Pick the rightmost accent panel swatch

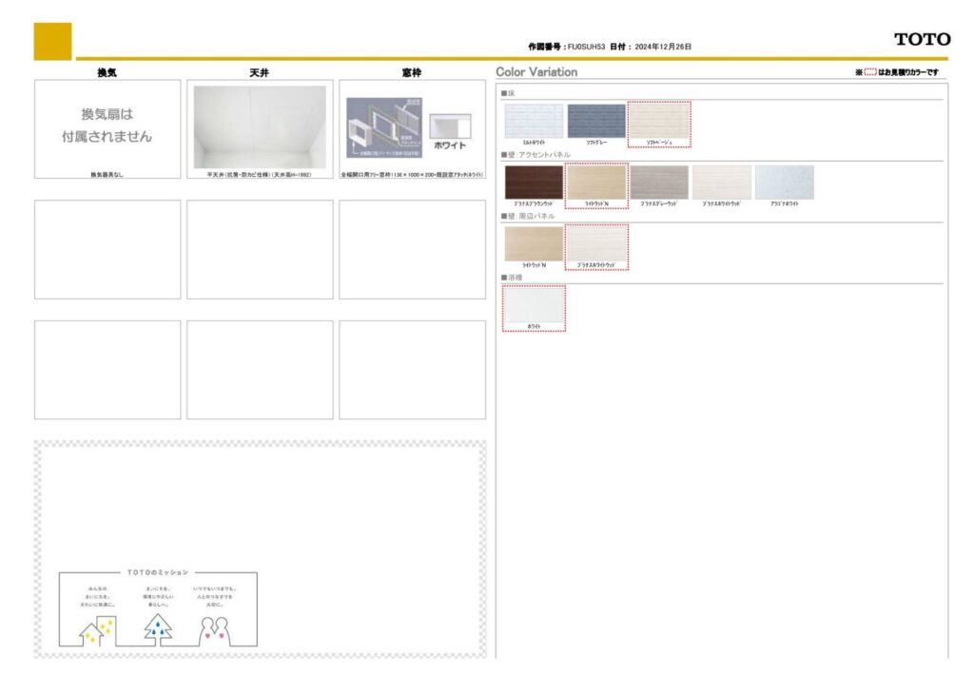pyautogui.click(x=785, y=183)
